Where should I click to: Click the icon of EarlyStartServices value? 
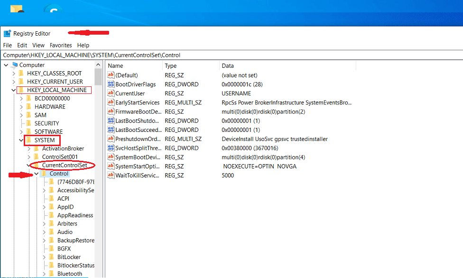111,102
